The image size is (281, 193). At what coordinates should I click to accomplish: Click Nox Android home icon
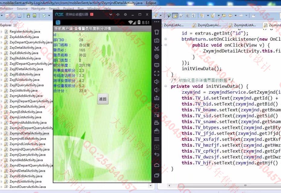click(157, 165)
